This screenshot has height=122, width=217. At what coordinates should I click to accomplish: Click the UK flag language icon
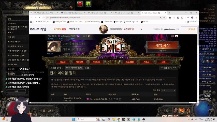[x=173, y=36]
